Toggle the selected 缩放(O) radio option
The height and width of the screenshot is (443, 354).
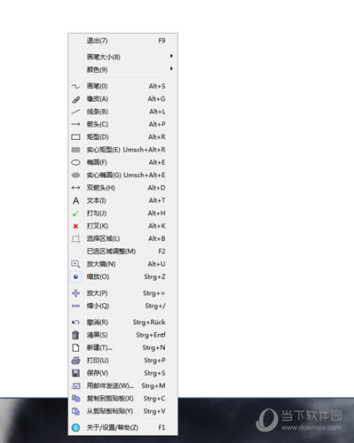(75, 276)
